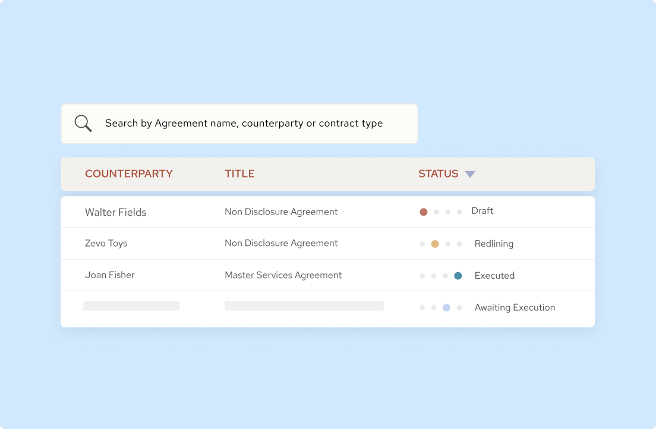656x429 pixels.
Task: Click the Executed status label
Action: (x=494, y=275)
